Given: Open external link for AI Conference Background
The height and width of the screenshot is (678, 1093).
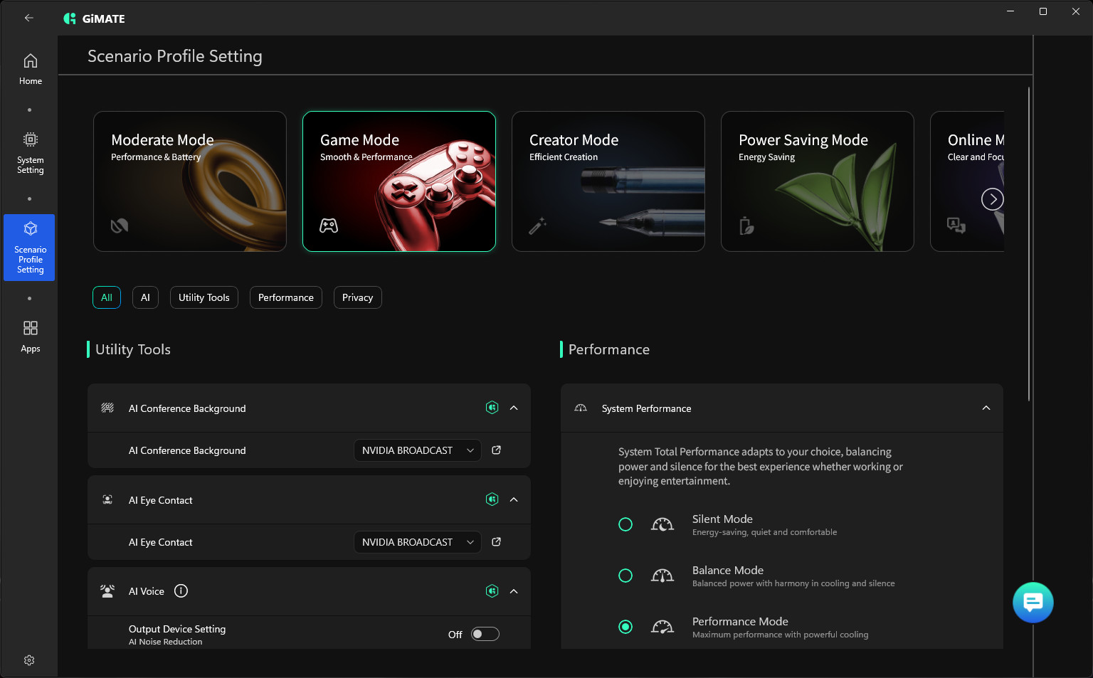Looking at the screenshot, I should pyautogui.click(x=497, y=450).
